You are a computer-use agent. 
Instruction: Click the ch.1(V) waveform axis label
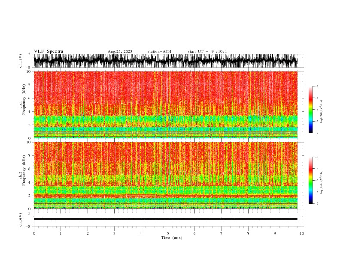coord(21,61)
